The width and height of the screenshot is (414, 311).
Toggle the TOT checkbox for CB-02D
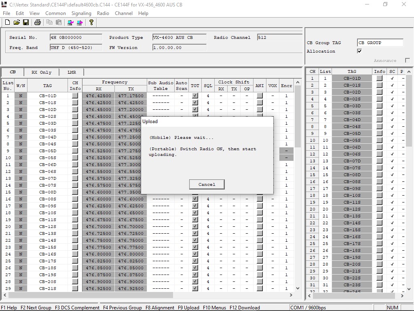point(195,109)
